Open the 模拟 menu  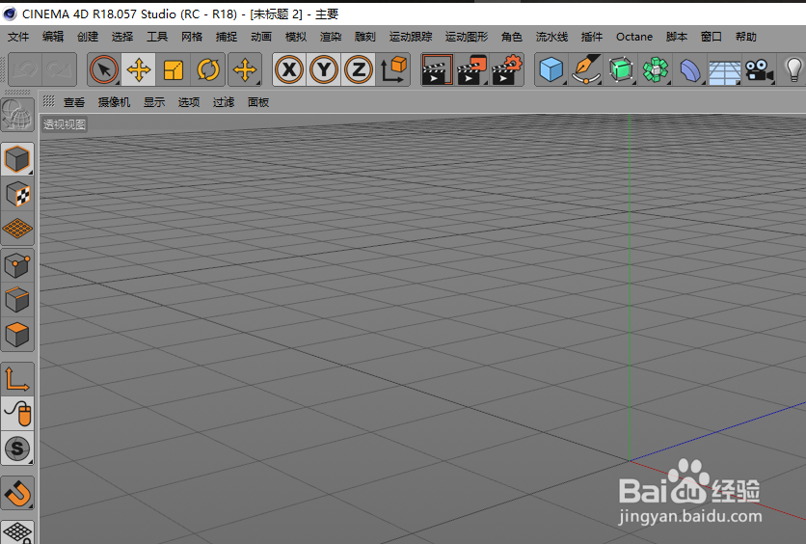[x=296, y=37]
